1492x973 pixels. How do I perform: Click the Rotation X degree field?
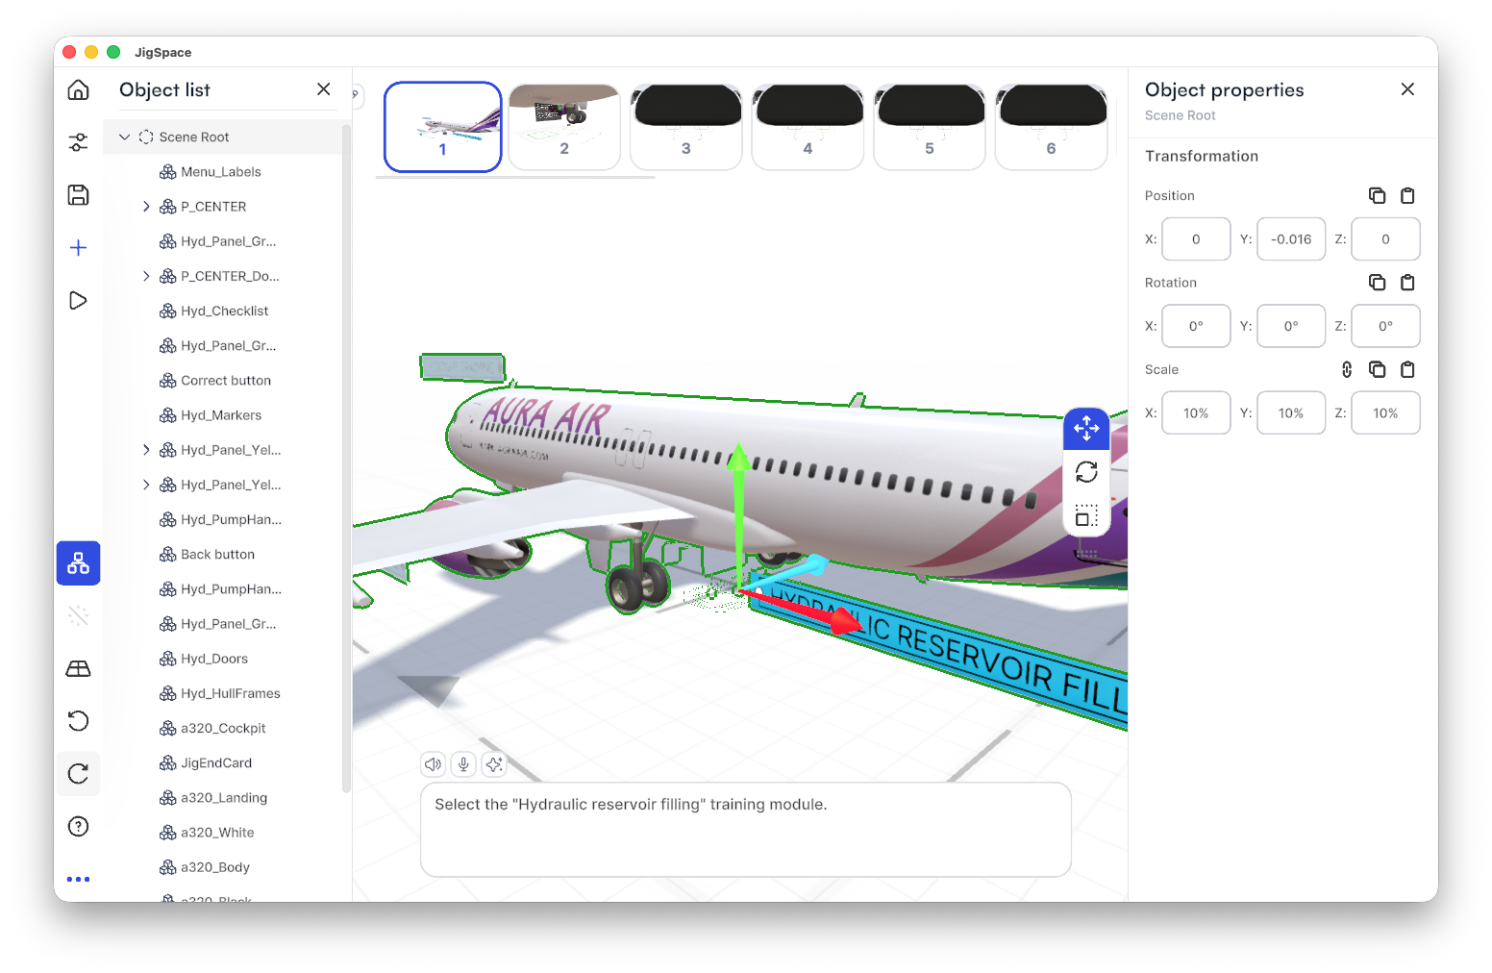(x=1196, y=326)
